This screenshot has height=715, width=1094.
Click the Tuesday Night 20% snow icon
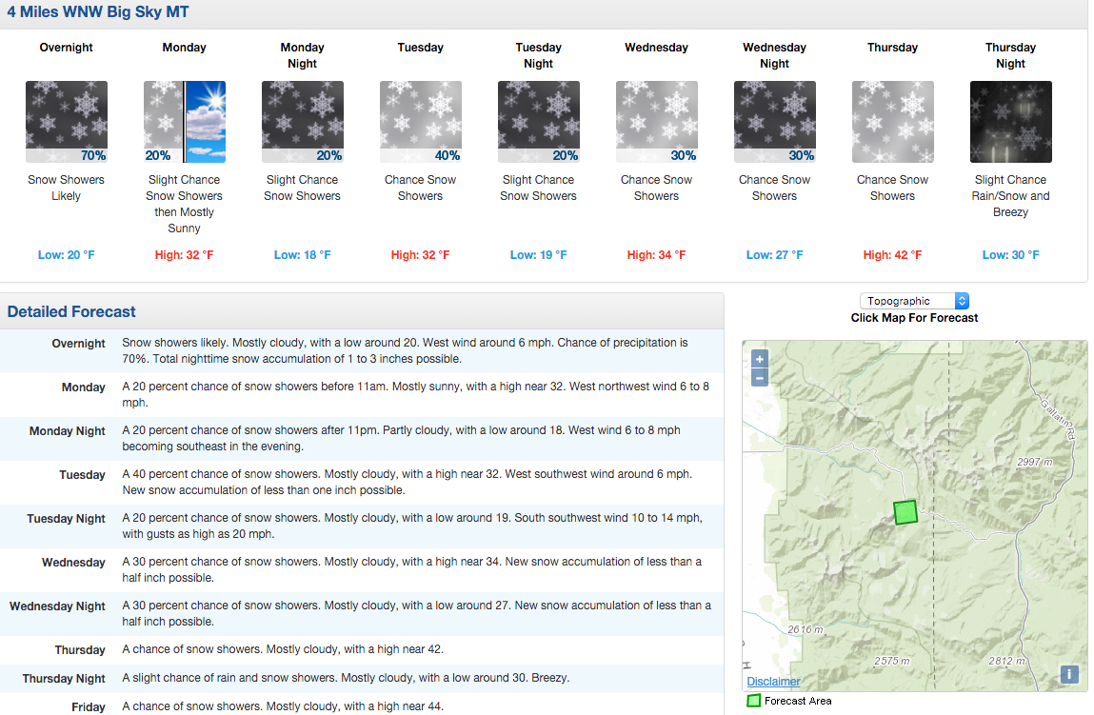[x=538, y=122]
